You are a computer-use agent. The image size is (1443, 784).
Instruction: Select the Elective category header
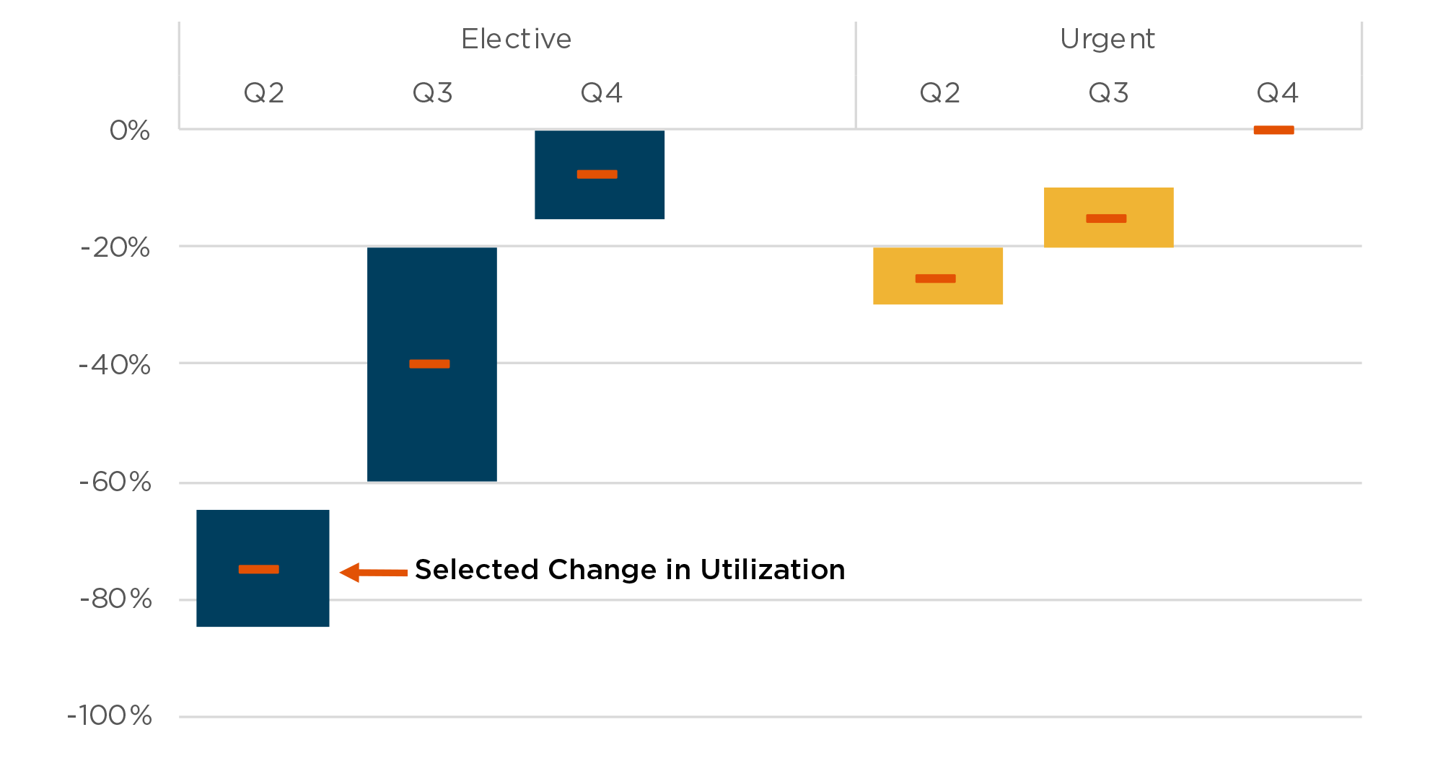tap(516, 39)
